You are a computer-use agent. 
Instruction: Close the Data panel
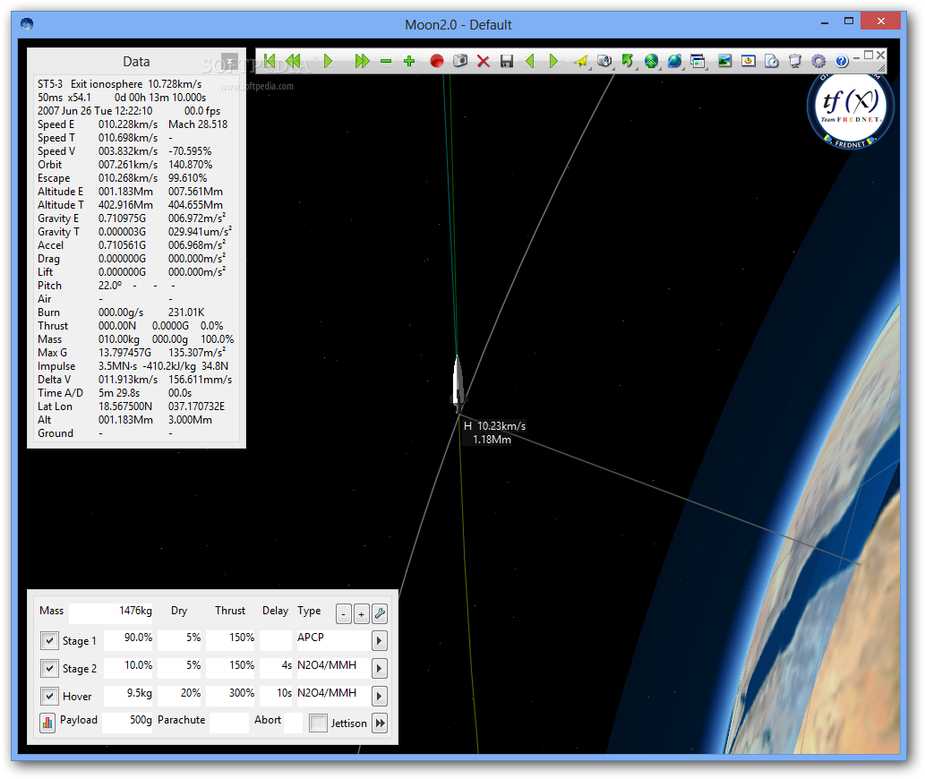click(230, 61)
